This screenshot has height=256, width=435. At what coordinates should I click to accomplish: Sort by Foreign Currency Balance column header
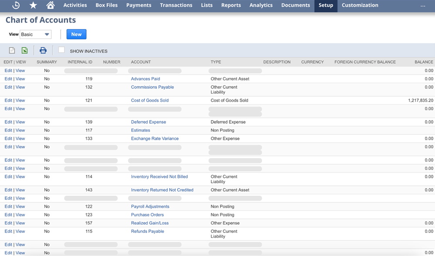tap(365, 62)
